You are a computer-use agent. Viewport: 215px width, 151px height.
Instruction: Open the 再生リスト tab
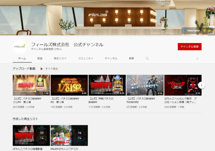tap(60, 58)
